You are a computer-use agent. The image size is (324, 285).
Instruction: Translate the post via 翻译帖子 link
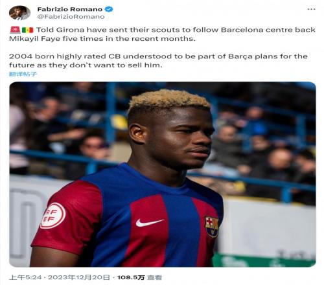point(23,74)
